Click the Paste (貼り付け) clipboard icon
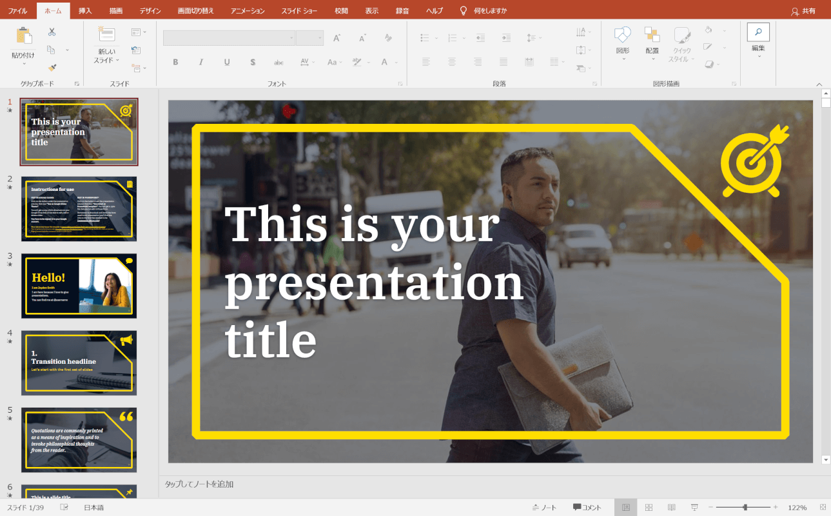This screenshot has width=831, height=516. pyautogui.click(x=24, y=37)
